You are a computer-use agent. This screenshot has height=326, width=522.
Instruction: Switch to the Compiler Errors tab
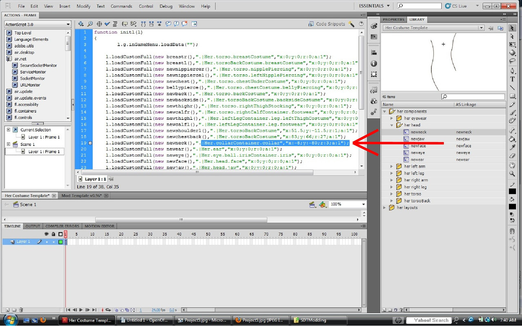[x=62, y=226]
